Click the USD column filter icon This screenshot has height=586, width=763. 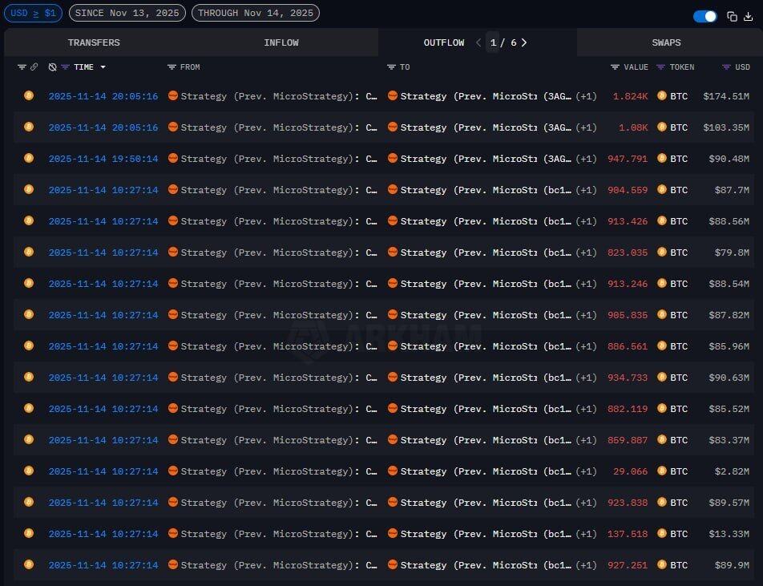726,67
